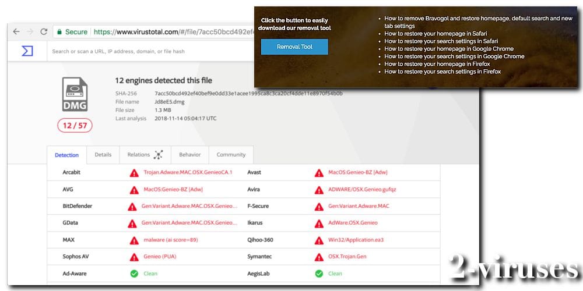Click 'malware (ai score=89)' result
Screen dimensions: 583x291
click(x=171, y=240)
